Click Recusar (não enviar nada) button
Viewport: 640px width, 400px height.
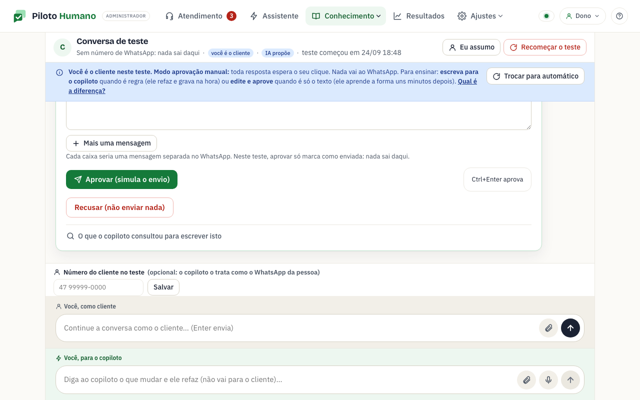pos(119,207)
